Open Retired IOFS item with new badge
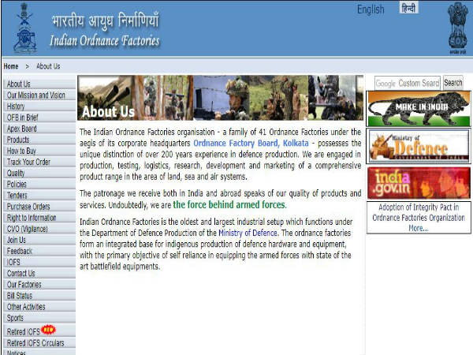Viewport: 473px width, 355px height. coord(24,331)
